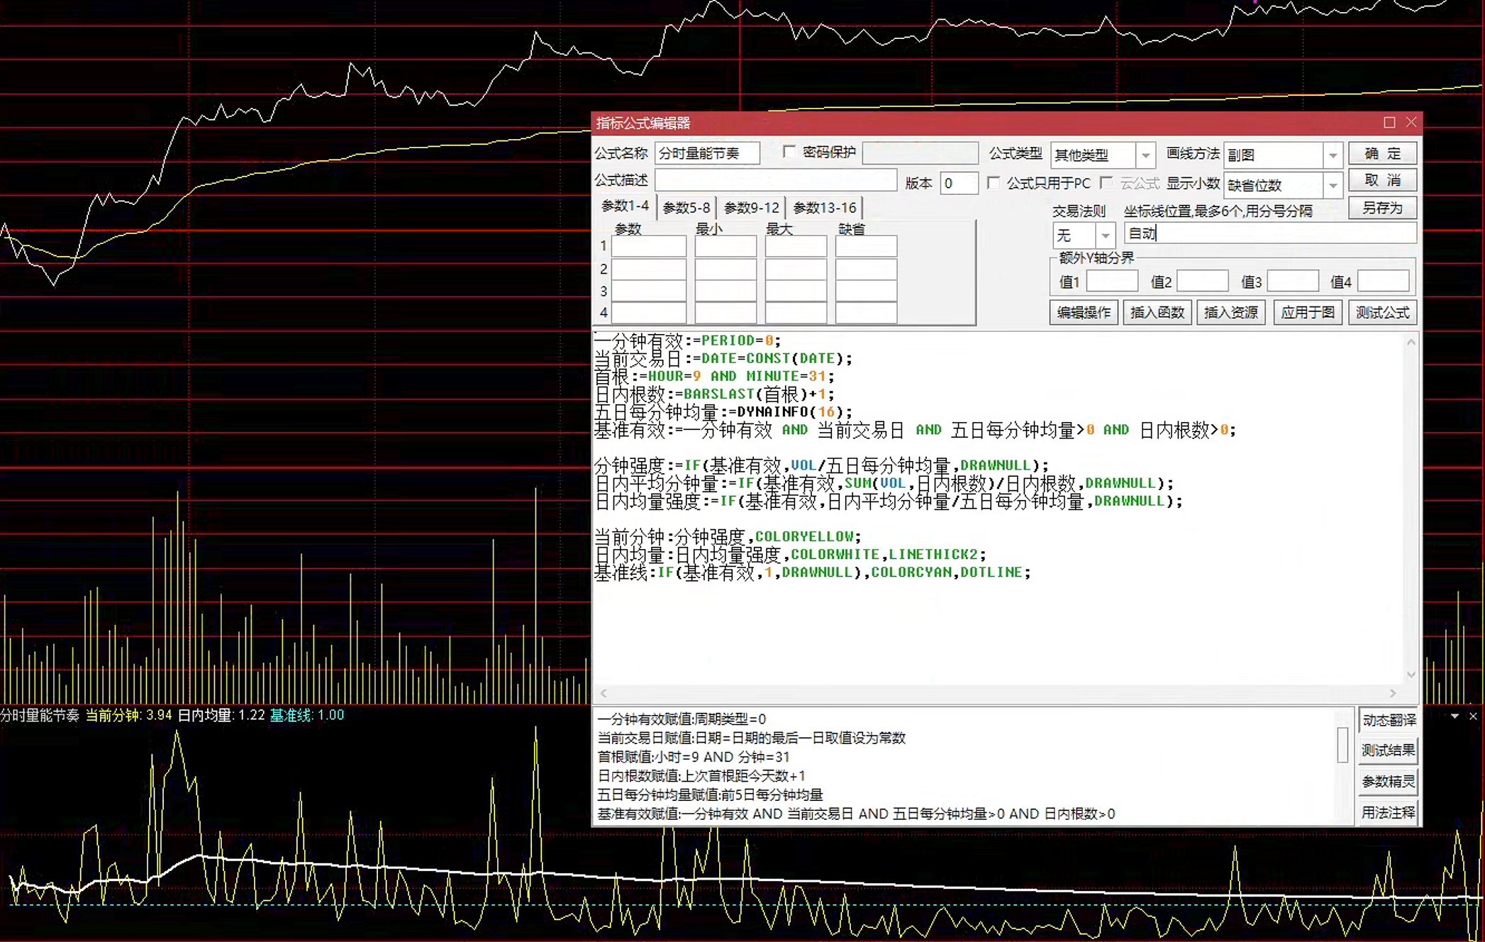Click parameter row 1 name field
1485x942 pixels.
click(649, 246)
